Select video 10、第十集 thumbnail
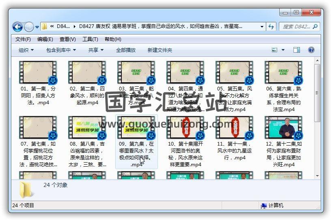Image resolution: width=332 pixels, height=221 pixels. tap(185, 127)
